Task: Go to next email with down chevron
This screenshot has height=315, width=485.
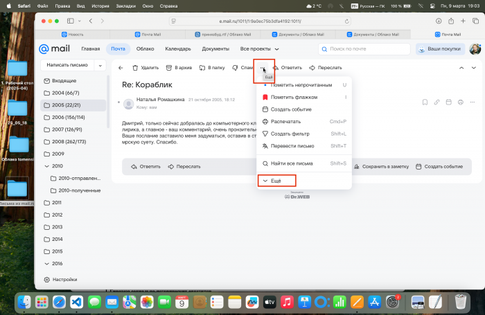Action: pyautogui.click(x=473, y=68)
